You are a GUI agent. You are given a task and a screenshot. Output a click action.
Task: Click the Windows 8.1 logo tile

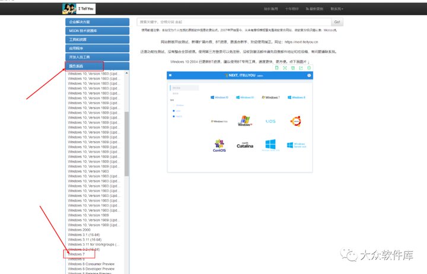tap(245, 97)
